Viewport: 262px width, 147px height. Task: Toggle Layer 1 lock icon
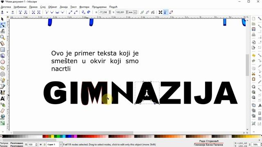[45, 145]
